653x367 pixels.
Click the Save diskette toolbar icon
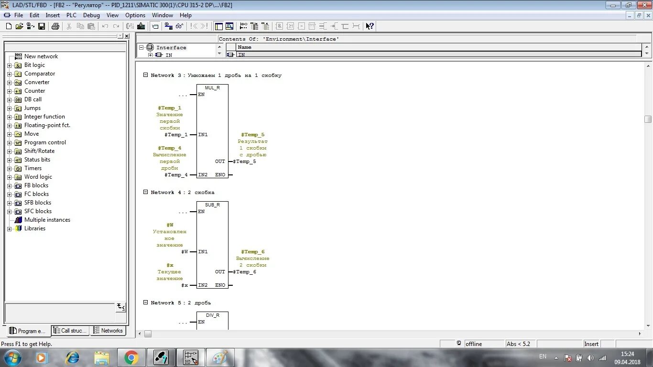(x=42, y=26)
